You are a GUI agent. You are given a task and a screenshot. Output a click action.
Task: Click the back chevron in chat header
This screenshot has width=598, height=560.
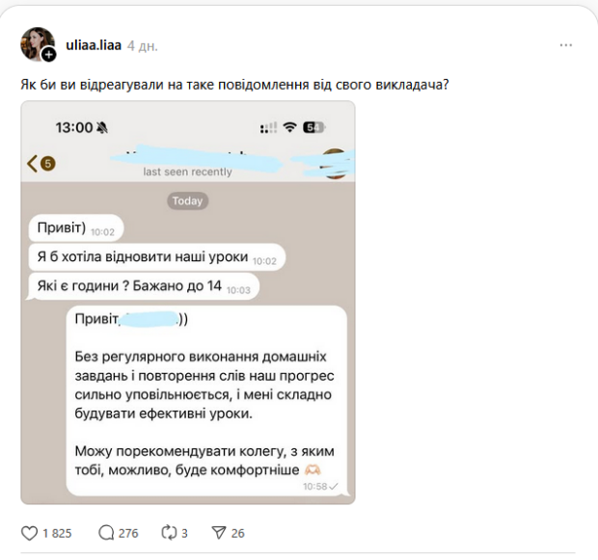[32, 164]
